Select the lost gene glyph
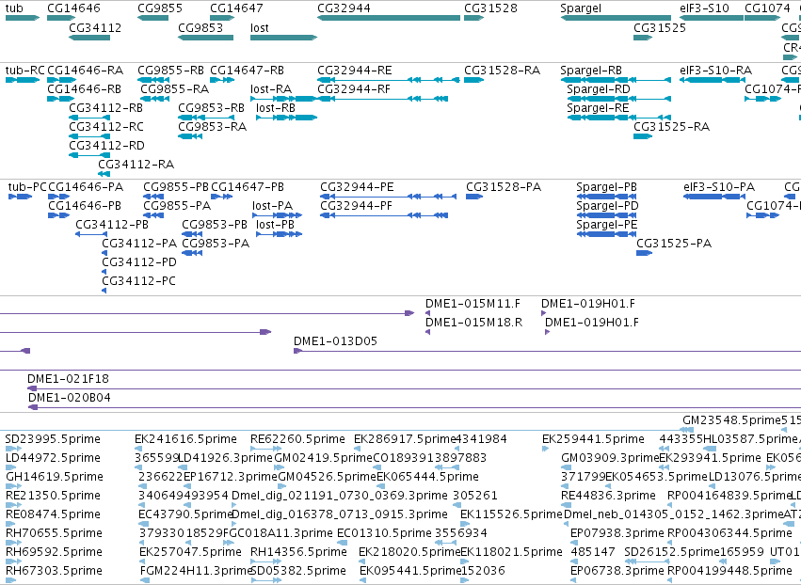This screenshot has height=585, width=801. [x=283, y=38]
